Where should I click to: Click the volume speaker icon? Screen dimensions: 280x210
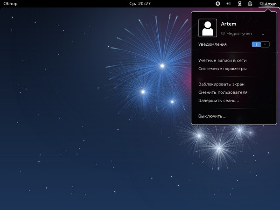(229, 4)
